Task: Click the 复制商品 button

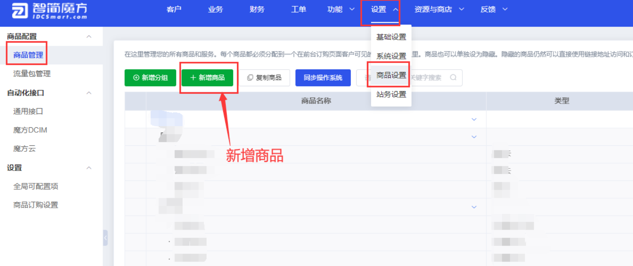Action: click(264, 78)
